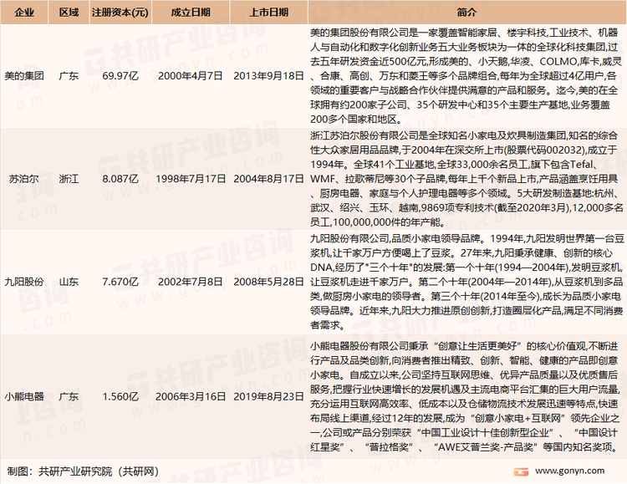Click founding date 2000年4月7日
The width and height of the screenshot is (627, 484).
[191, 76]
